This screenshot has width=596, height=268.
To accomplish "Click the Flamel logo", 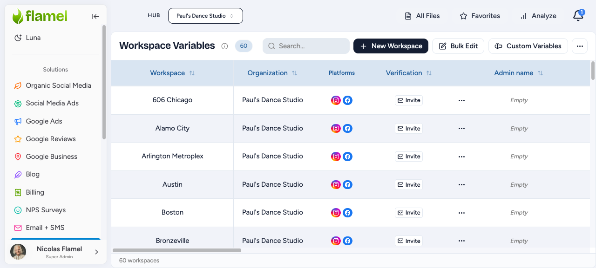I will 40,16.
